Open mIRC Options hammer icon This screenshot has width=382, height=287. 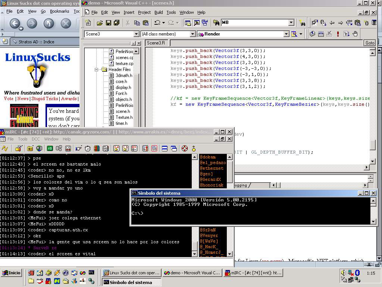[19, 148]
